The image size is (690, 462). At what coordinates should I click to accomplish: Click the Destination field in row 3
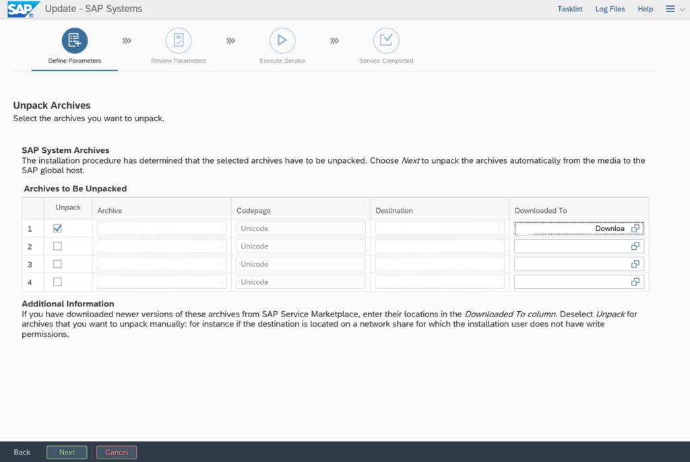[x=439, y=264]
